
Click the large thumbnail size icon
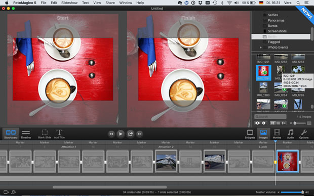[309, 123]
